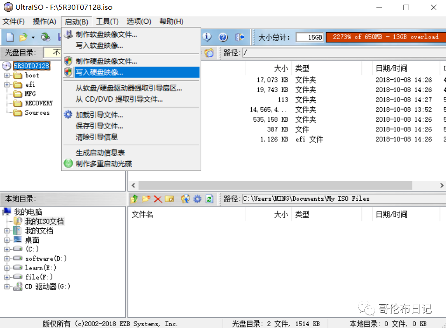
Task: Click the Open CD/DVD green arrow icon
Action: point(45,37)
